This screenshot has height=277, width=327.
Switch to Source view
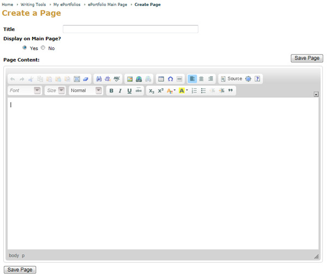[232, 79]
